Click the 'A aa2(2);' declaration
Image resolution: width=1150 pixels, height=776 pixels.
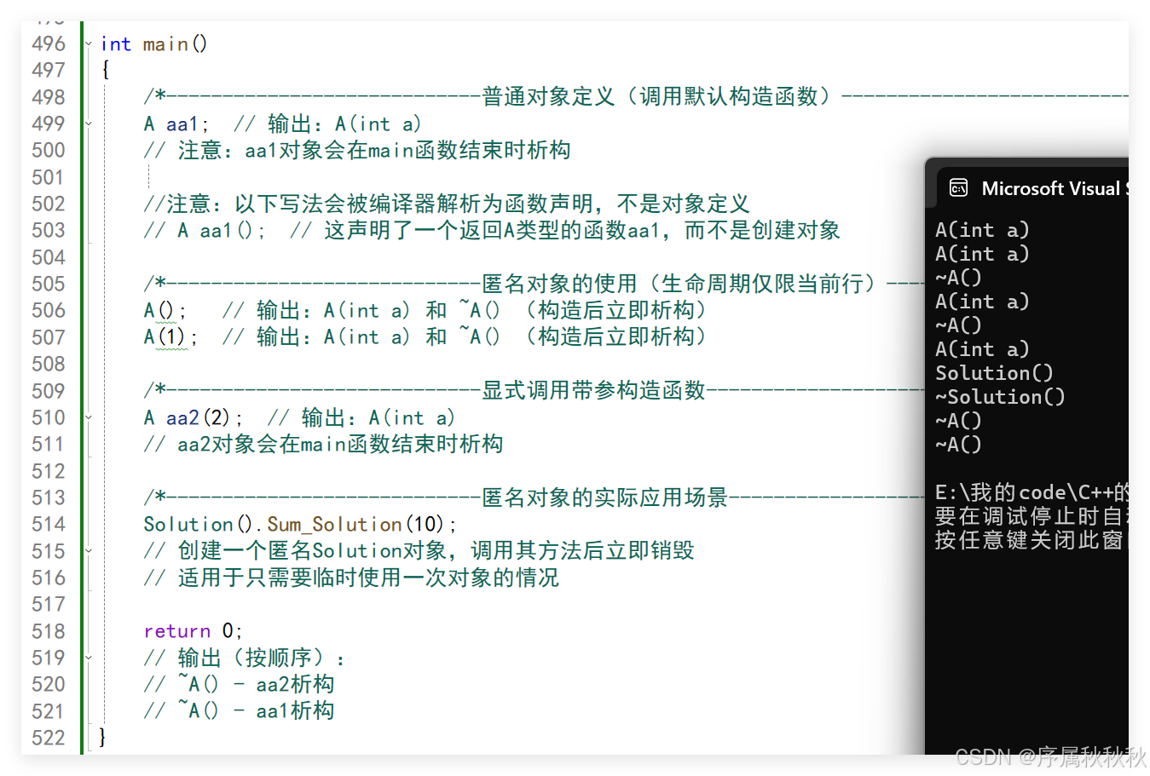click(x=194, y=417)
